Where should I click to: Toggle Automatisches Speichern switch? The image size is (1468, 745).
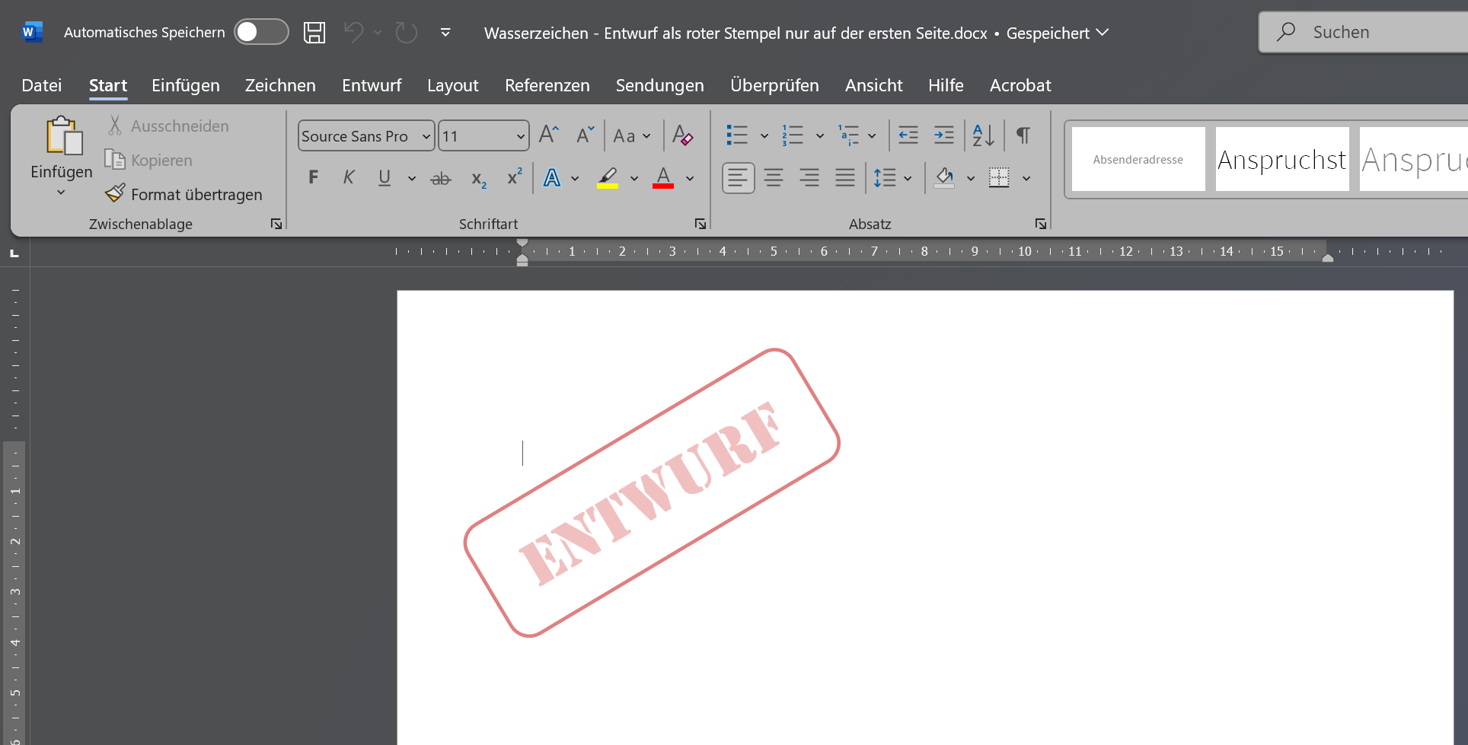pyautogui.click(x=261, y=32)
